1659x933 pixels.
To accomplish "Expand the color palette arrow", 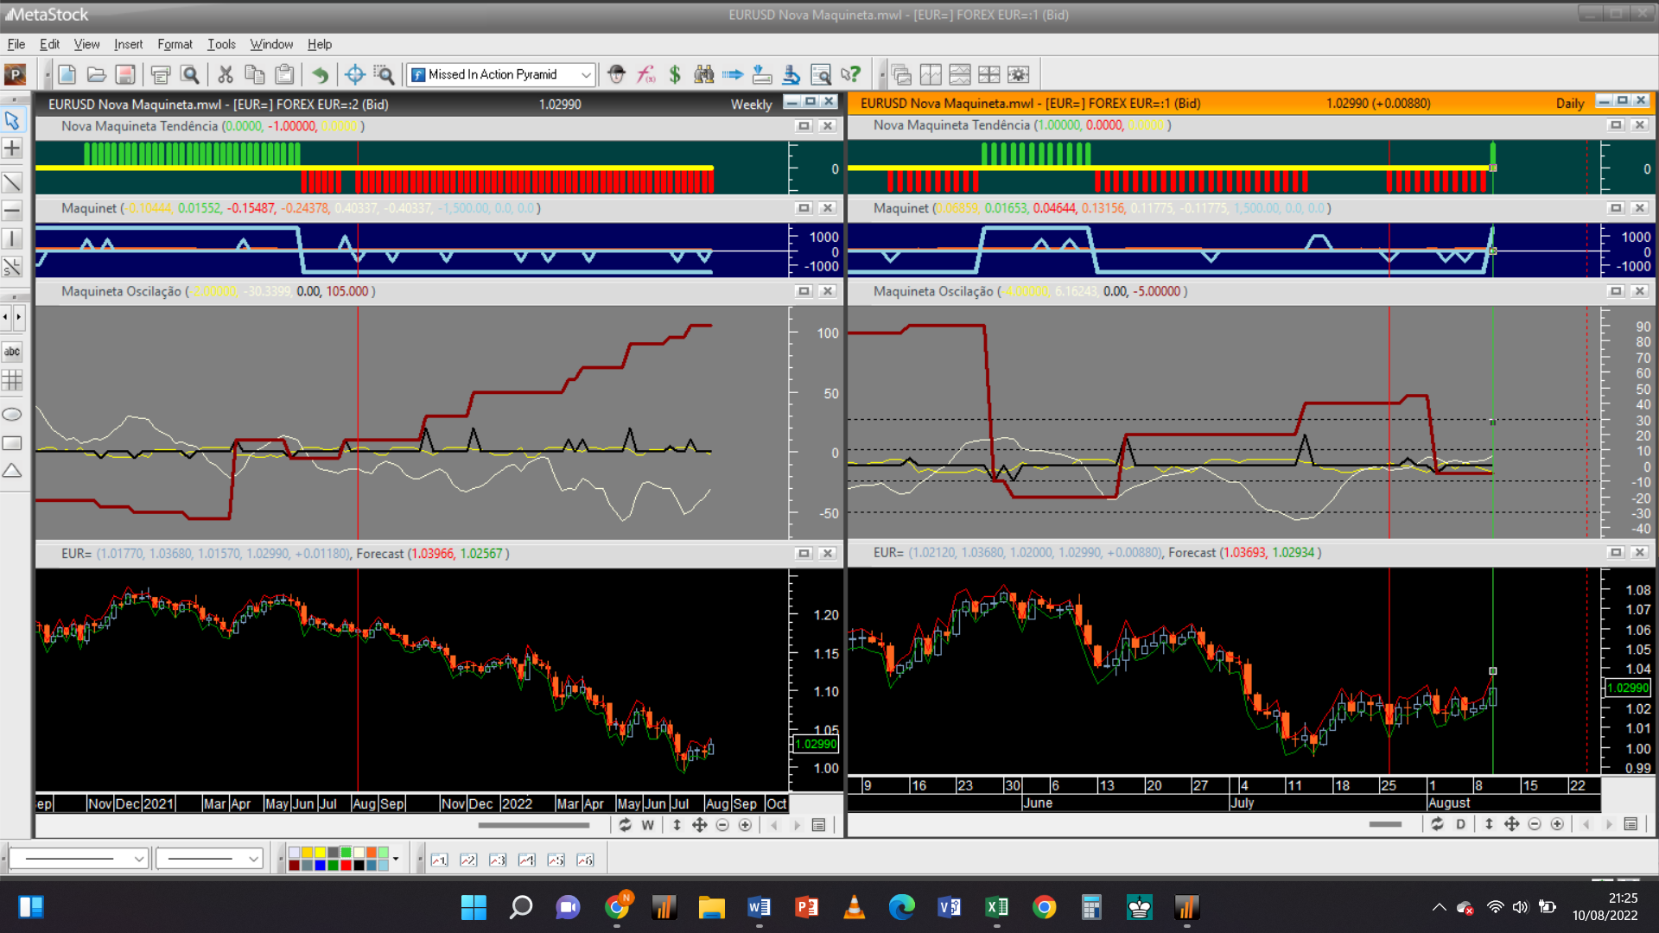I will [x=396, y=859].
